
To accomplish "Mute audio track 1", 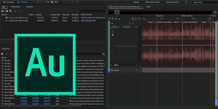I will coord(130,24).
